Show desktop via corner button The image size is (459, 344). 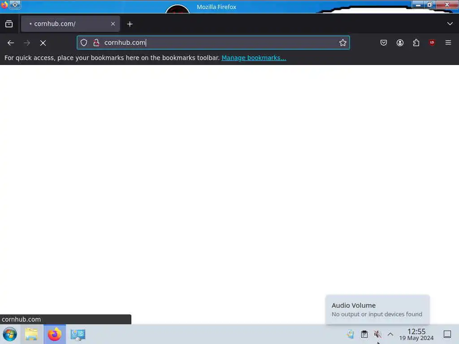point(447,334)
